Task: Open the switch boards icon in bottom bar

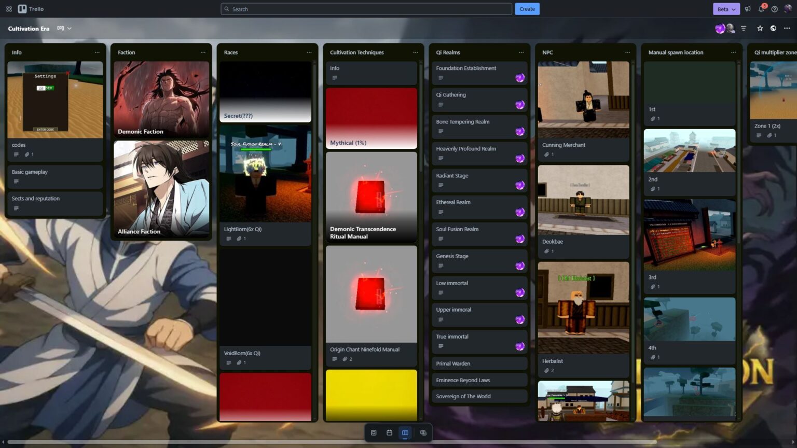Action: tap(423, 432)
